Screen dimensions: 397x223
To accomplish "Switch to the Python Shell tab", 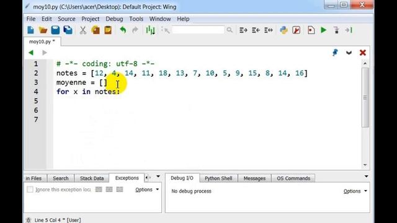I will (x=218, y=178).
